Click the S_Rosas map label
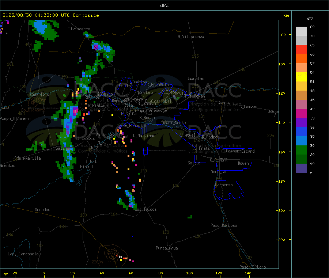 point(147,118)
